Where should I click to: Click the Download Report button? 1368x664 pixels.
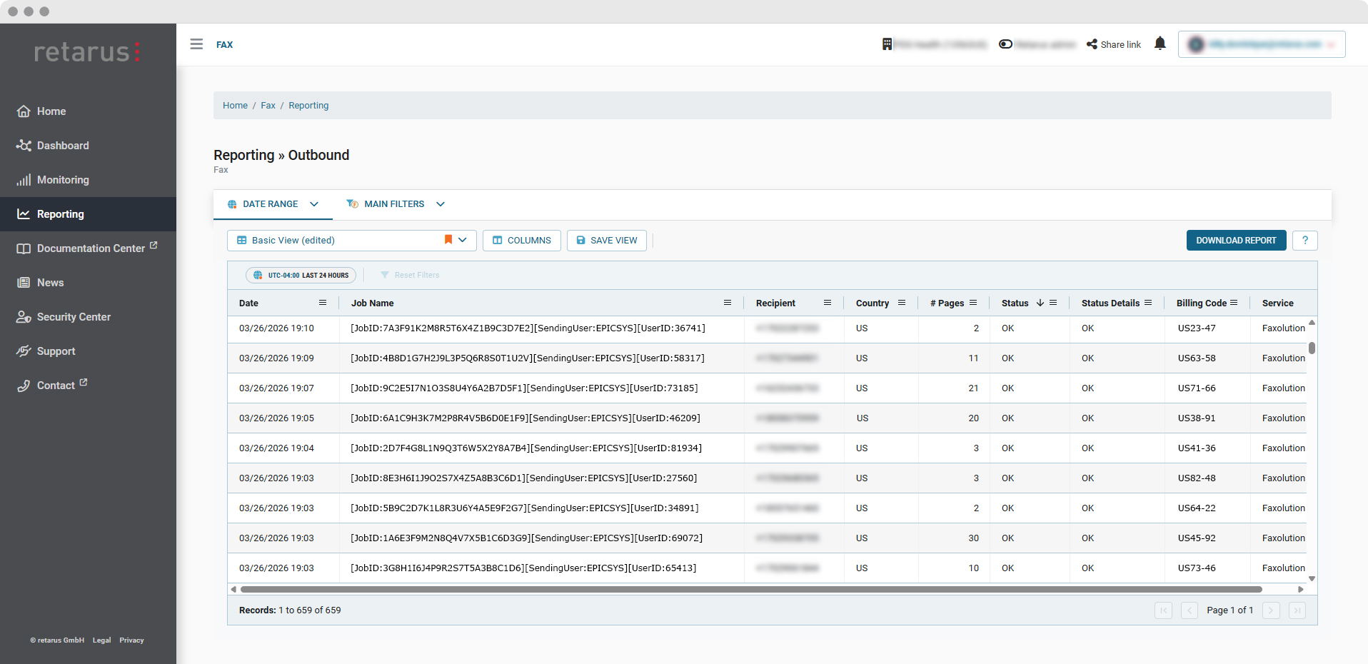[1236, 241]
